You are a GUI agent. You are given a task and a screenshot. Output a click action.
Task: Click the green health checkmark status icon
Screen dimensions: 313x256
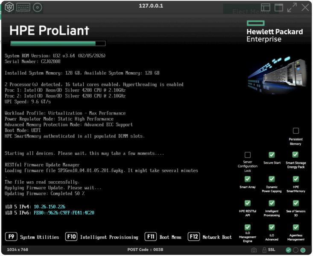pos(288,250)
